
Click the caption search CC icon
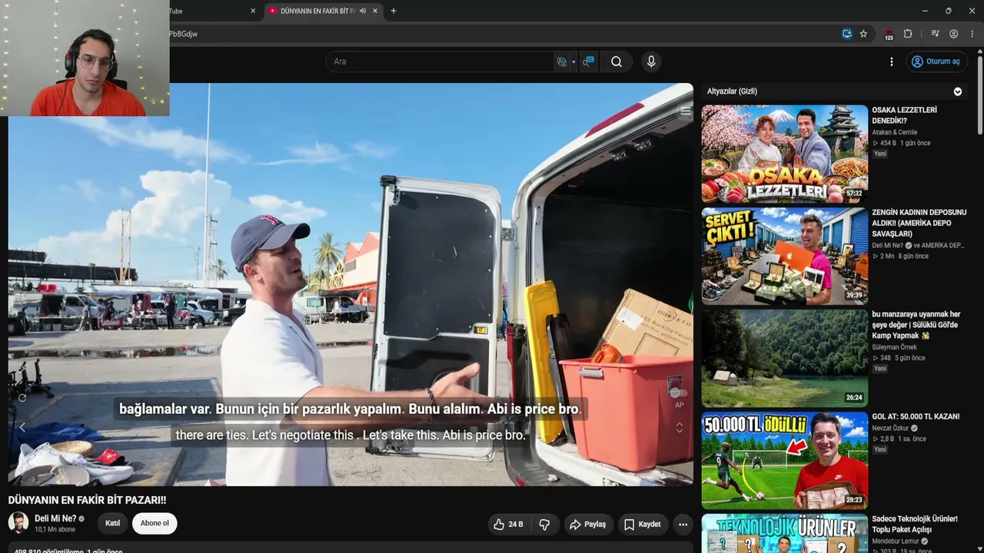coord(588,61)
